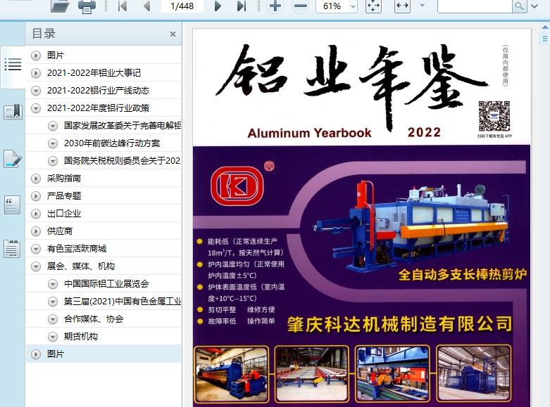Zoom out with the minus icon
The height and width of the screenshot is (407, 550).
coord(300,6)
